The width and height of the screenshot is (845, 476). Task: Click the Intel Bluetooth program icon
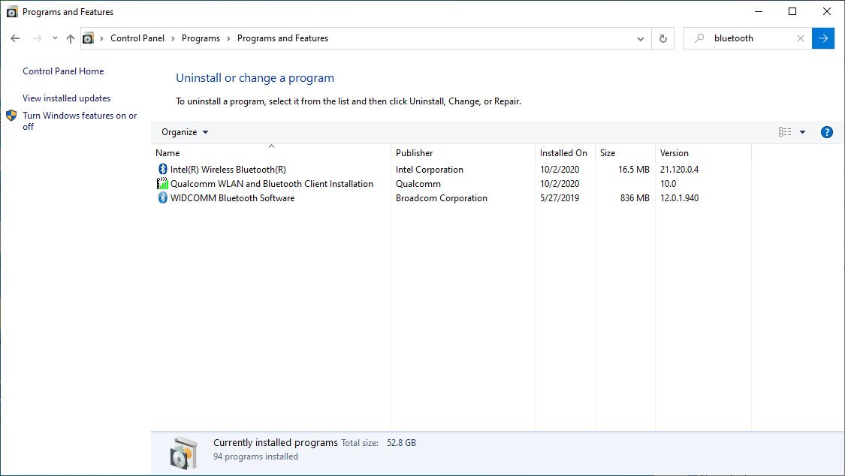163,169
